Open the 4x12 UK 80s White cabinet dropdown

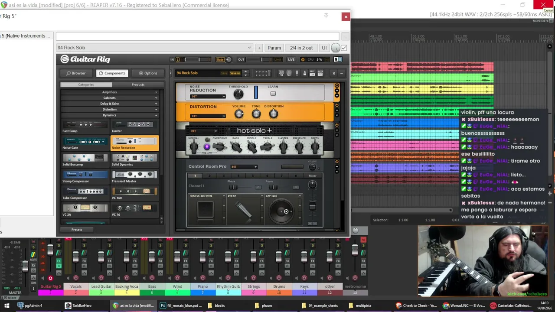click(207, 196)
